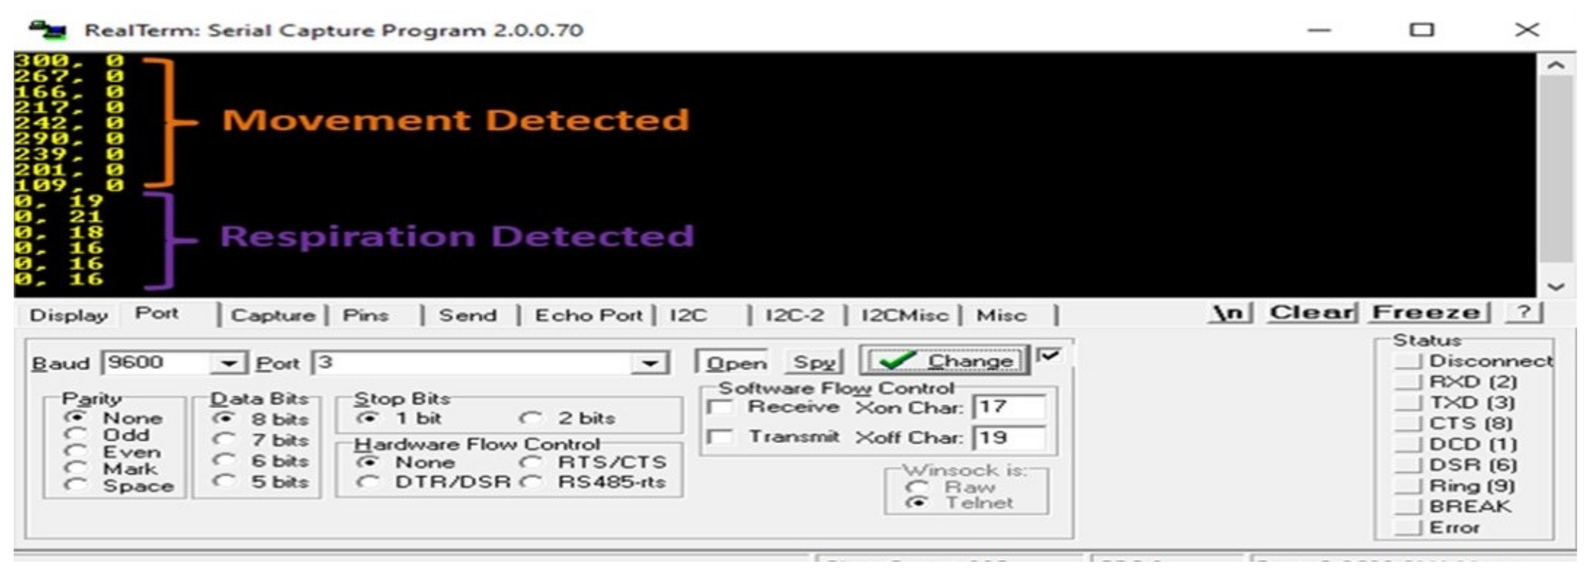The width and height of the screenshot is (1590, 574).
Task: Click the green checkmark Change button
Action: 945,361
